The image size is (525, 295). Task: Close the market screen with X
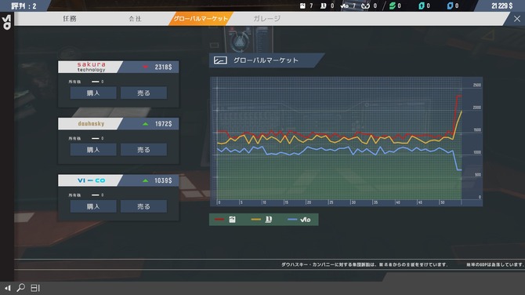(517, 19)
